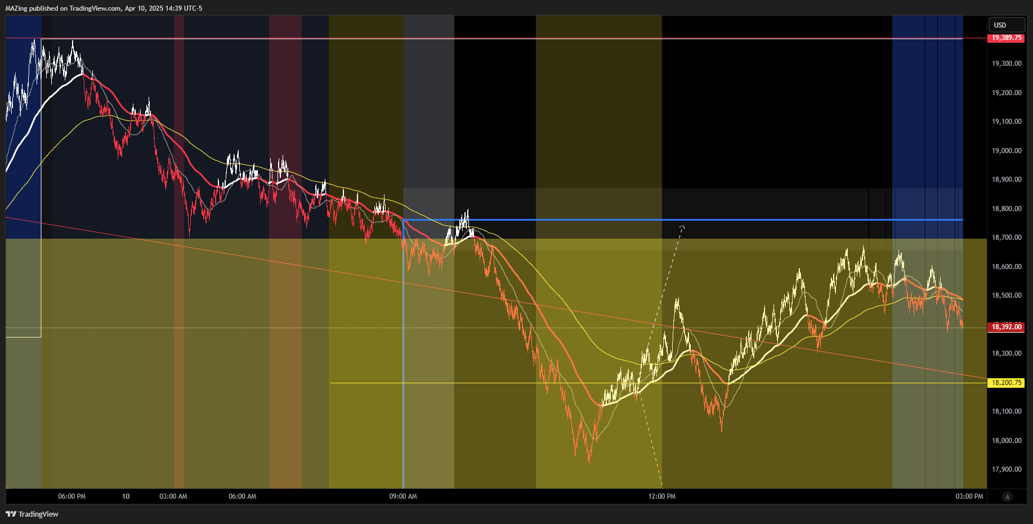Click the 18,700.00 price axis label
This screenshot has height=524, width=1033.
[x=1007, y=238]
